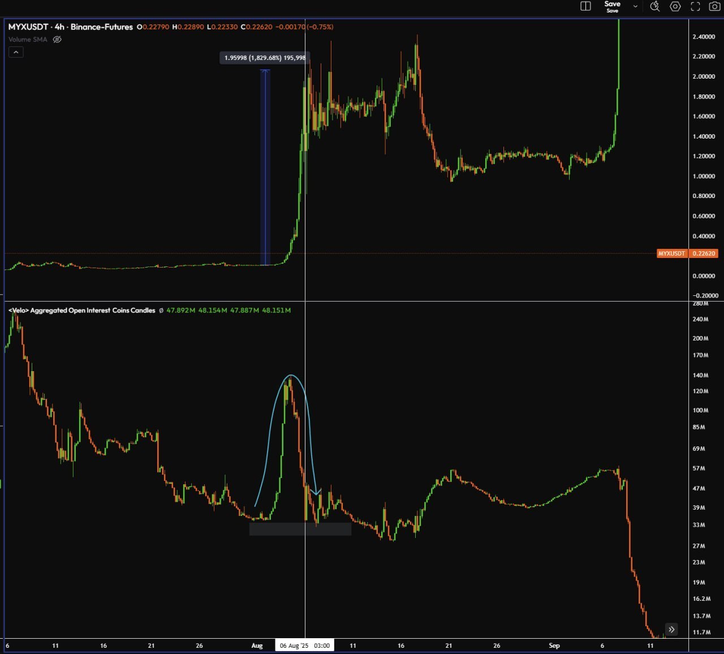This screenshot has height=654, width=724.
Task: Click the price scale near 1.00000
Action: [x=704, y=177]
